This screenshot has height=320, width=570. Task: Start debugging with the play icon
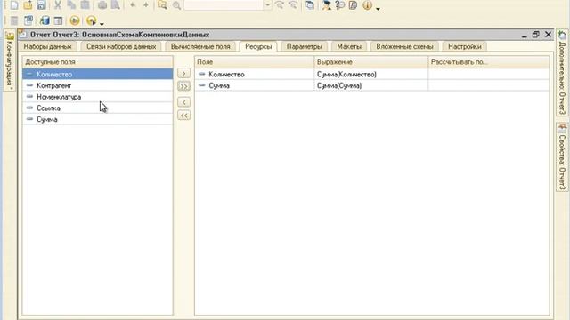tap(75, 20)
